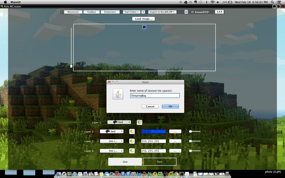
Task: Open Spotlight search in the menu bar
Action: 272,2
